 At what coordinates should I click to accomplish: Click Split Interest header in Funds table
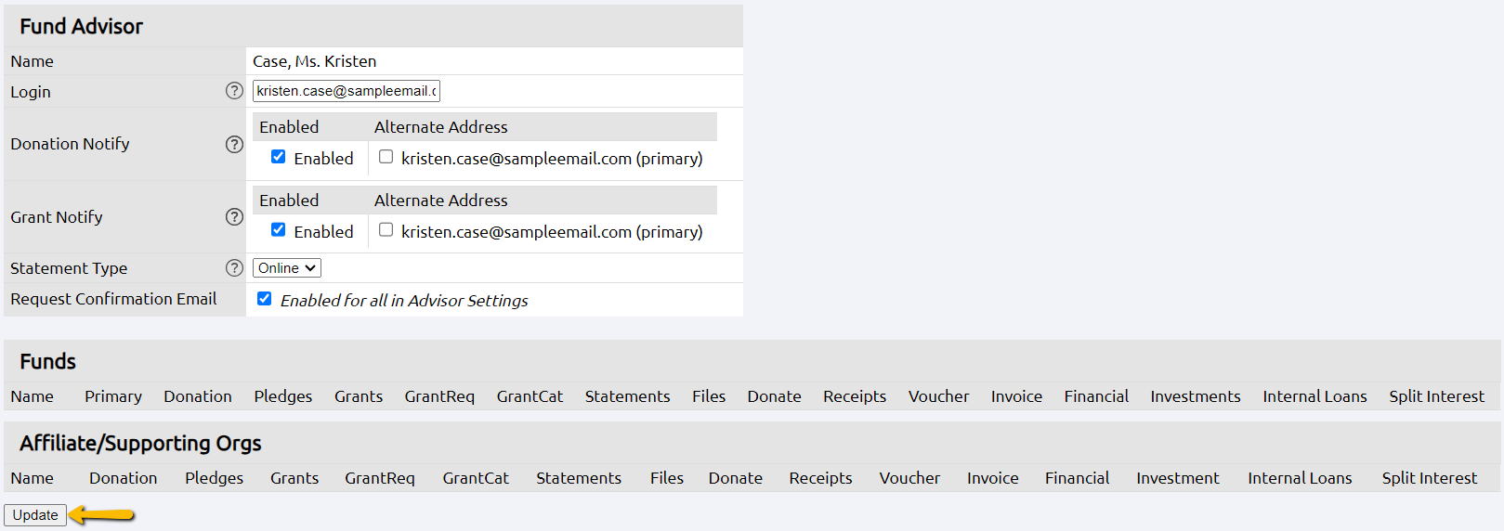point(1436,396)
